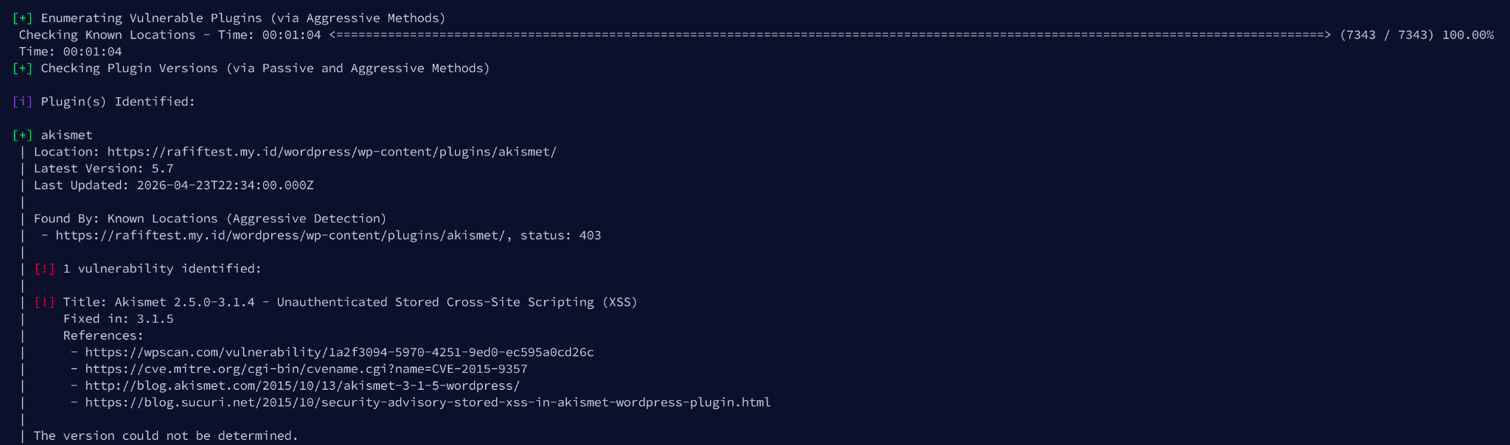Click the 'Fixed in: 3.1.5' text
The width and height of the screenshot is (1510, 445).
[x=118, y=319]
